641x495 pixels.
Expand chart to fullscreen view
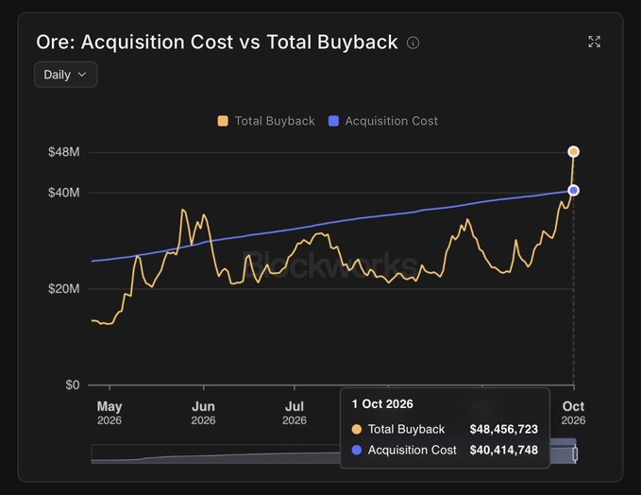(595, 42)
